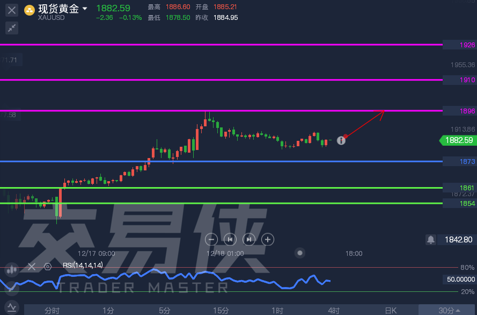Click the current price tag 1882.59
Image resolution: width=477 pixels, height=315 pixels.
click(458, 140)
